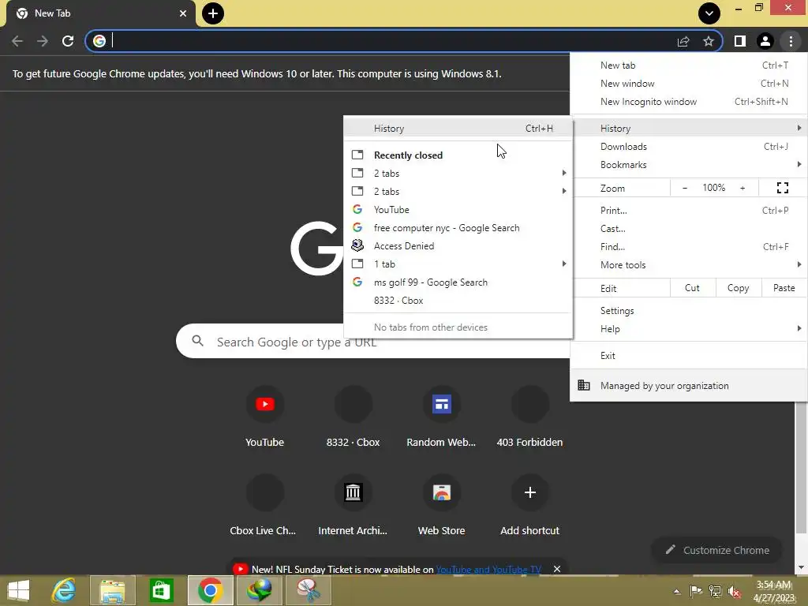Open the profile avatar icon

[765, 41]
